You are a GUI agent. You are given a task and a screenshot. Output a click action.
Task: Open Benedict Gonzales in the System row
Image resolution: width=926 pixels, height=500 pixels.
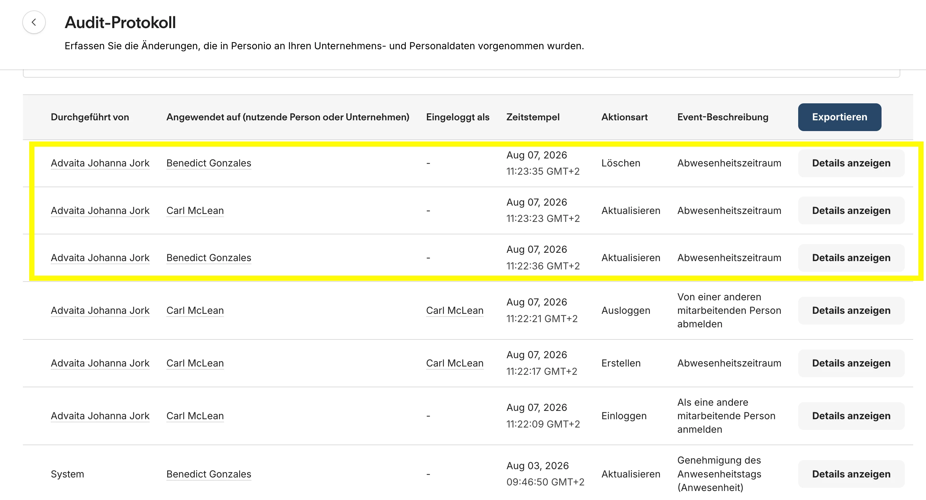208,474
